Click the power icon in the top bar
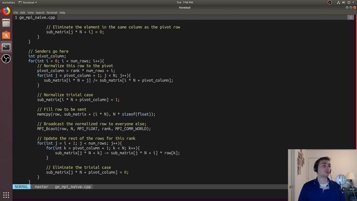 (349, 2)
